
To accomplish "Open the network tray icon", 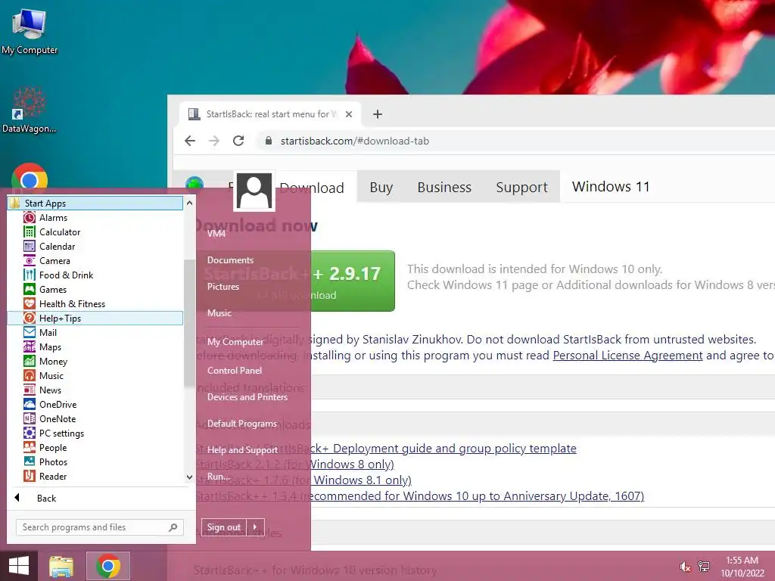I will (x=703, y=567).
